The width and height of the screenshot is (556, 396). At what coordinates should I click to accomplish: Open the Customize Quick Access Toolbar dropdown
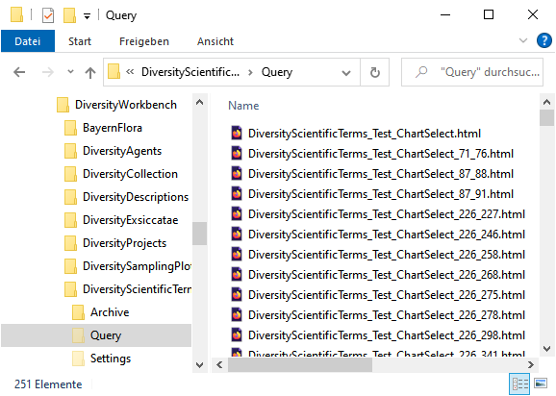tap(87, 16)
